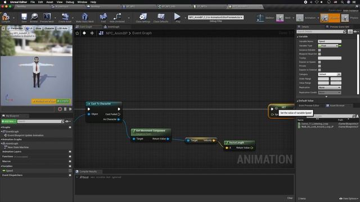360x202 pixels.
Task: Toggle Expose to Cinematics checkbox
Action: tap(319, 70)
